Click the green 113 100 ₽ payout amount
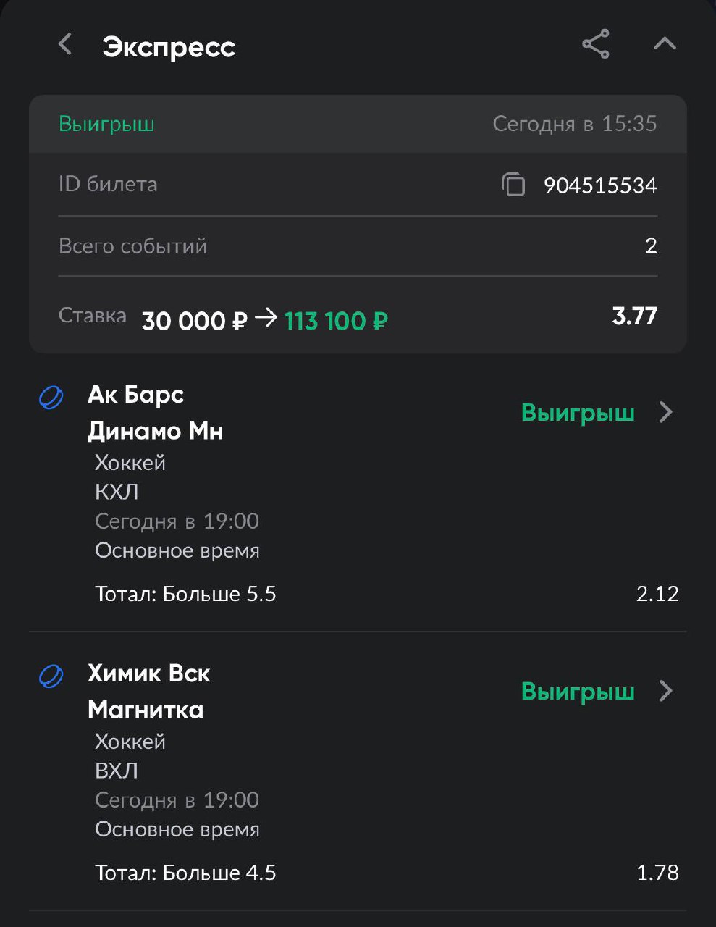This screenshot has height=927, width=716. (x=336, y=320)
